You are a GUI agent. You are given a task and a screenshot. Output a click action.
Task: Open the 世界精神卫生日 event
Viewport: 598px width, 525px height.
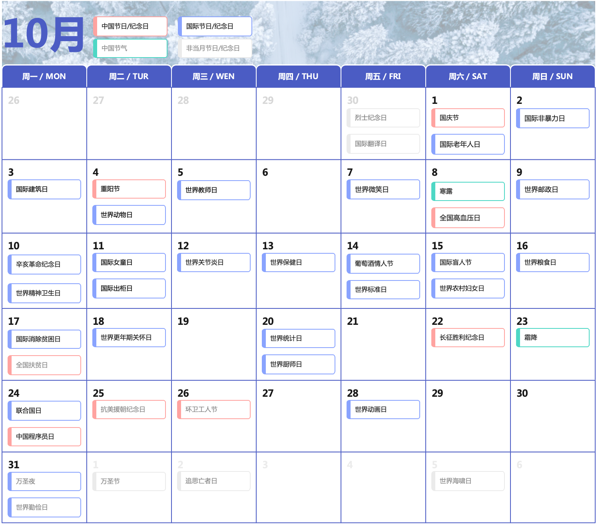click(x=44, y=293)
